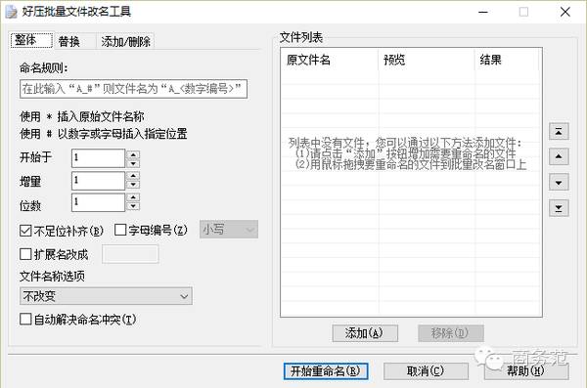
Task: Click the 移除(D) button
Action: 451,333
